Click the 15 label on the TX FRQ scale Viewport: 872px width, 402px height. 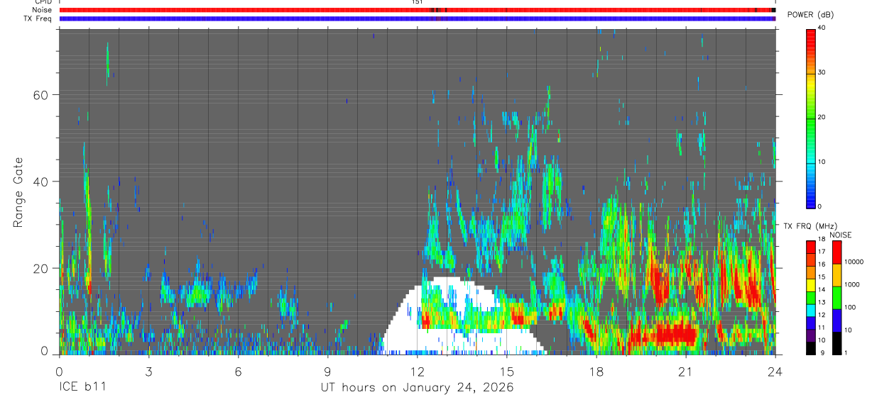click(x=822, y=277)
